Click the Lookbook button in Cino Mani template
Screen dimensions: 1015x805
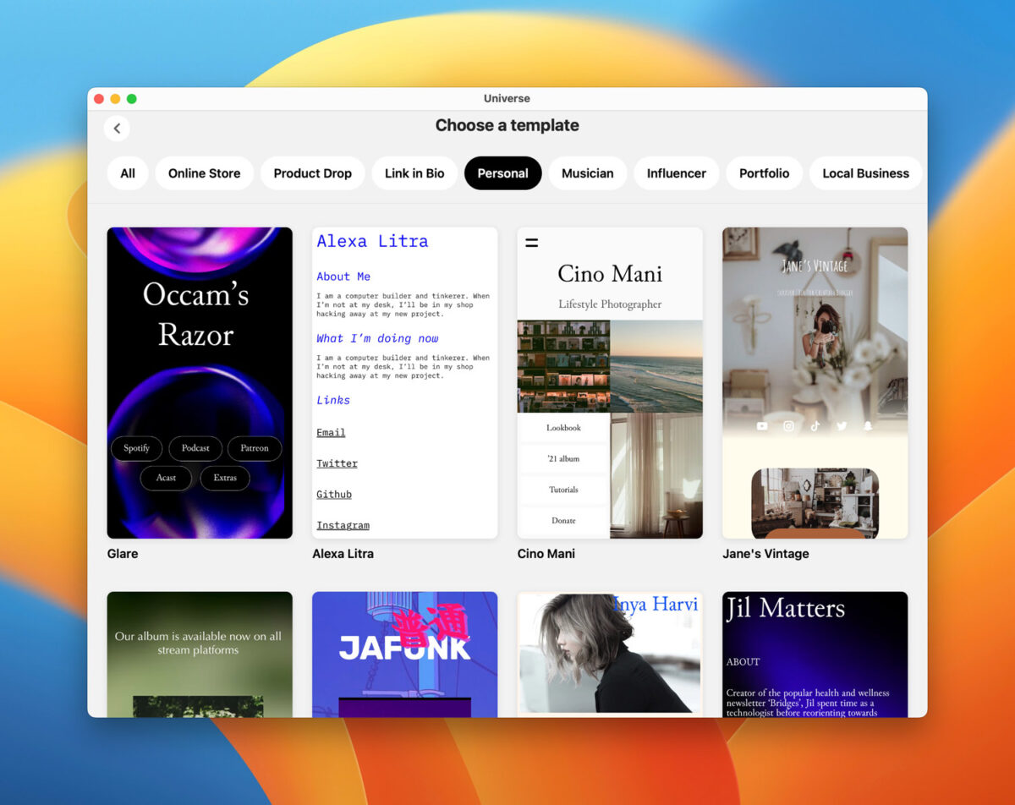563,428
